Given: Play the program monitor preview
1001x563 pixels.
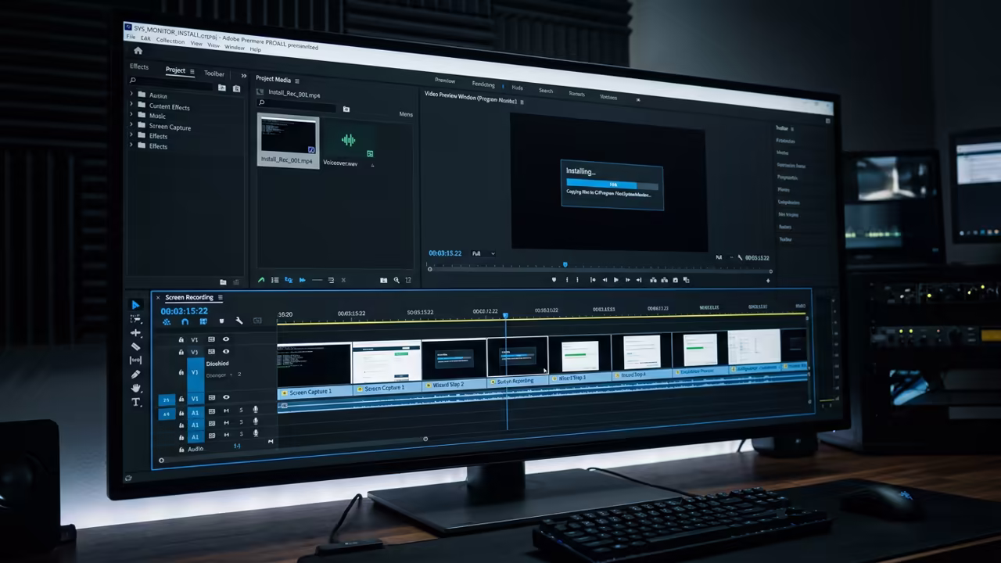Looking at the screenshot, I should coord(615,280).
